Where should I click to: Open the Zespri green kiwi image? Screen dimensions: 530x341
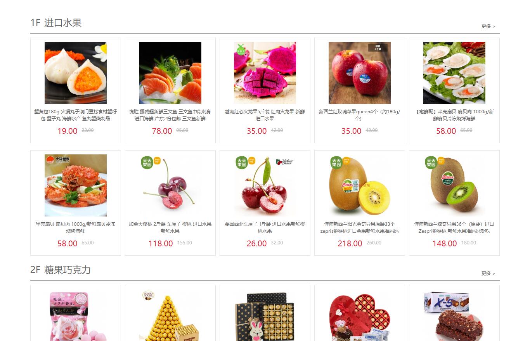454,185
